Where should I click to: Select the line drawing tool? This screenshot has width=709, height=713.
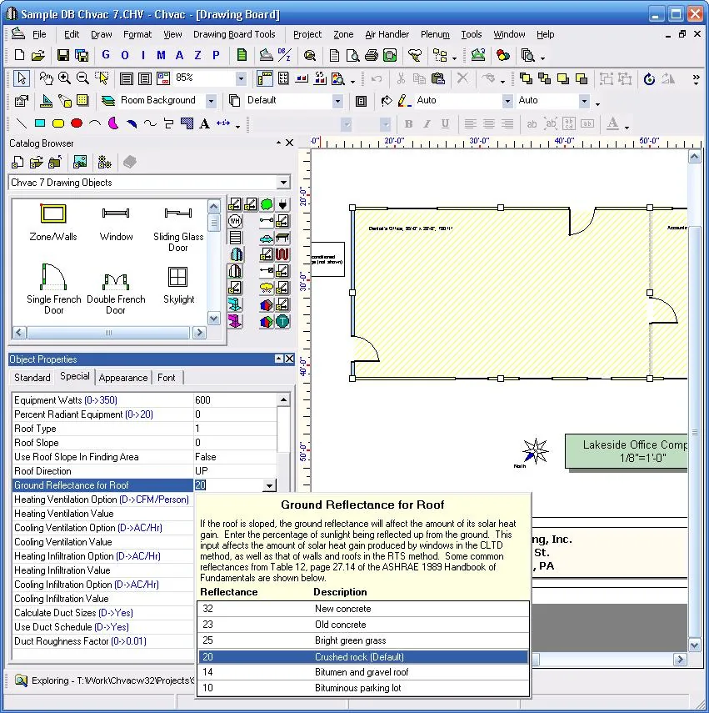21,123
